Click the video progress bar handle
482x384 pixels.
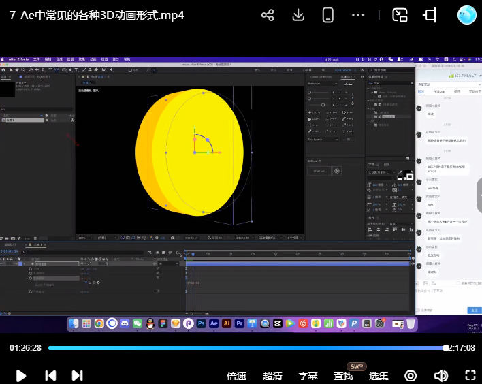point(446,347)
